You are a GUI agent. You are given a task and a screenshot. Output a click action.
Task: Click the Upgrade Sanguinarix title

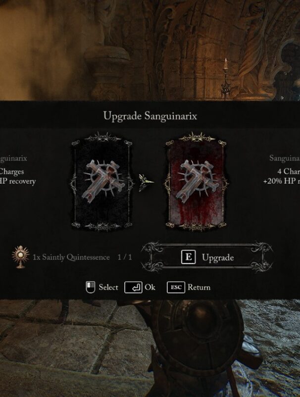coord(150,116)
